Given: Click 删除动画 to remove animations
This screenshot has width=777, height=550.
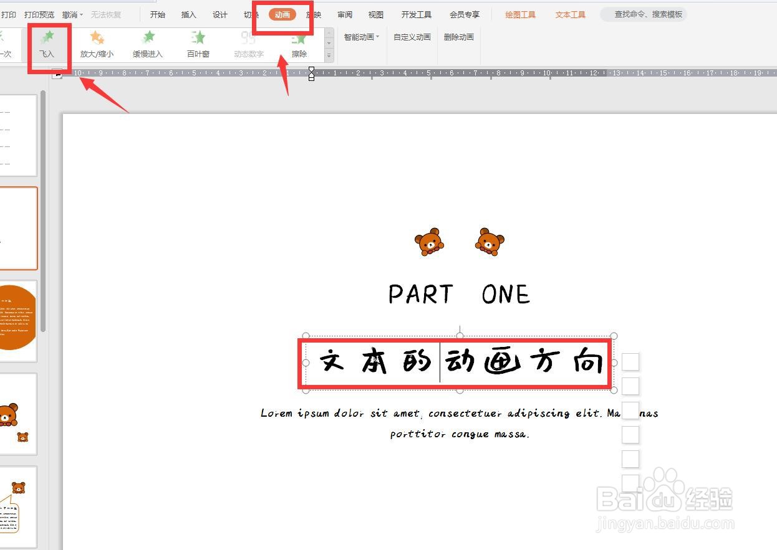Looking at the screenshot, I should coord(458,37).
